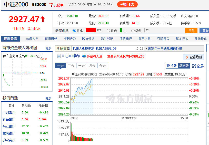Image resolution: width=209 pixels, height=145 pixels.
Task: Select the 盘整 radio option
Action: tap(133, 31)
